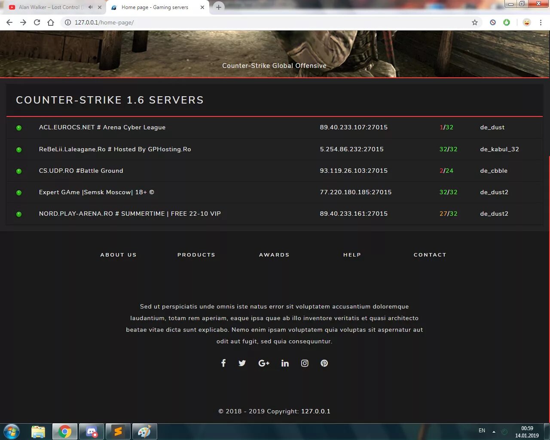View site information icon in address bar
Viewport: 550px width, 440px height.
click(68, 22)
